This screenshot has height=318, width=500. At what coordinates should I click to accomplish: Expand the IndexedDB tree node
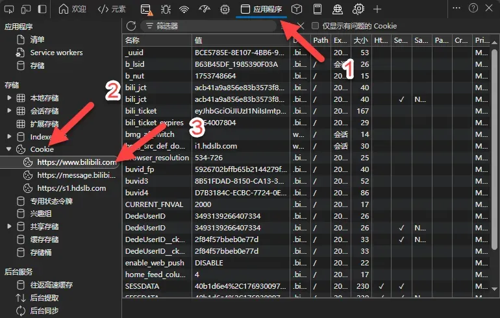coord(9,136)
